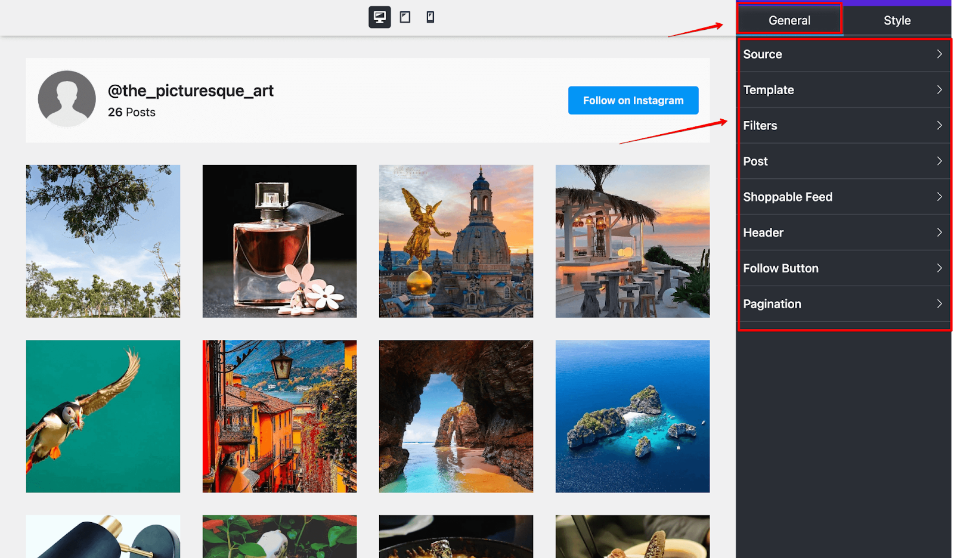Click the @the_picturesque_art username
Screen dimensions: 954x558
pyautogui.click(x=191, y=91)
